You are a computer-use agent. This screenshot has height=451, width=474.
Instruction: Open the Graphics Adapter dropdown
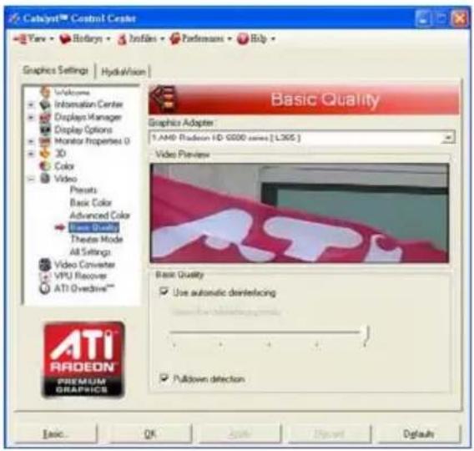click(x=449, y=138)
